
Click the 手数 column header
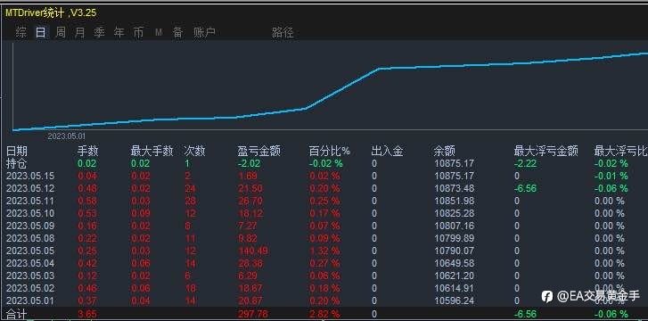[87, 151]
